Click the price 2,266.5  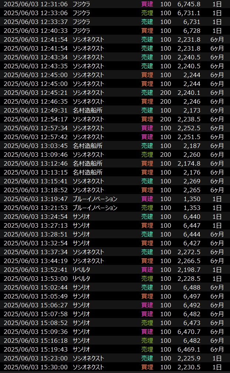tap(189, 261)
